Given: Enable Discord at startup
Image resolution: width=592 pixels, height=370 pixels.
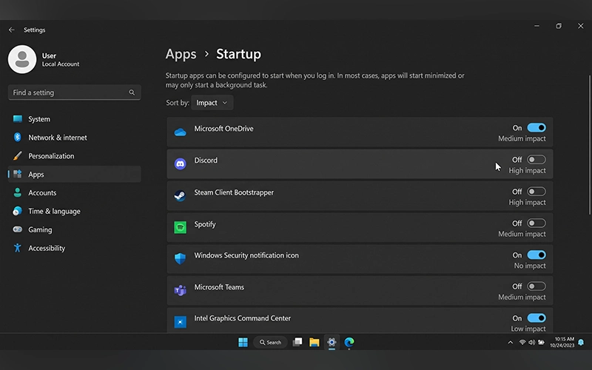Looking at the screenshot, I should [536, 159].
